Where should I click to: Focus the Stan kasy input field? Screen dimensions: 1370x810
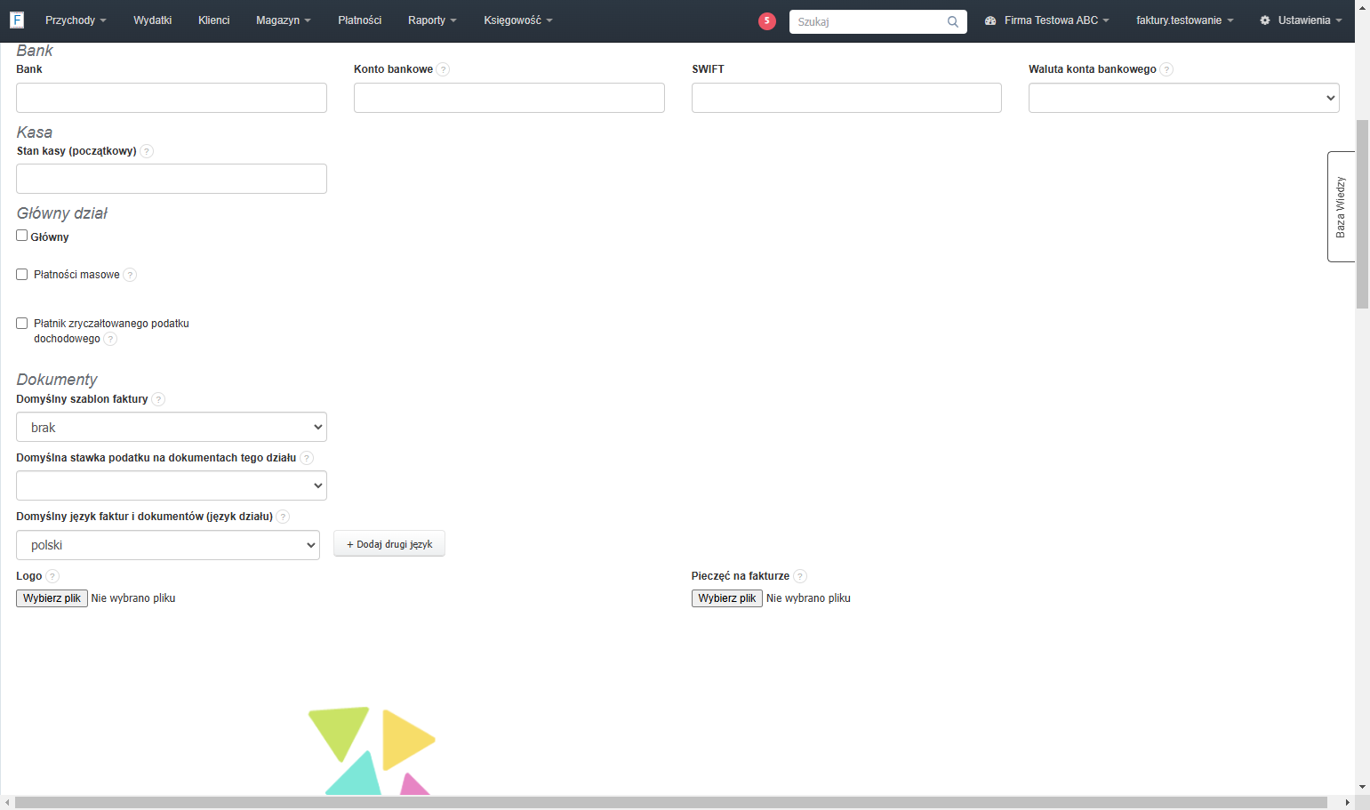[x=172, y=179]
